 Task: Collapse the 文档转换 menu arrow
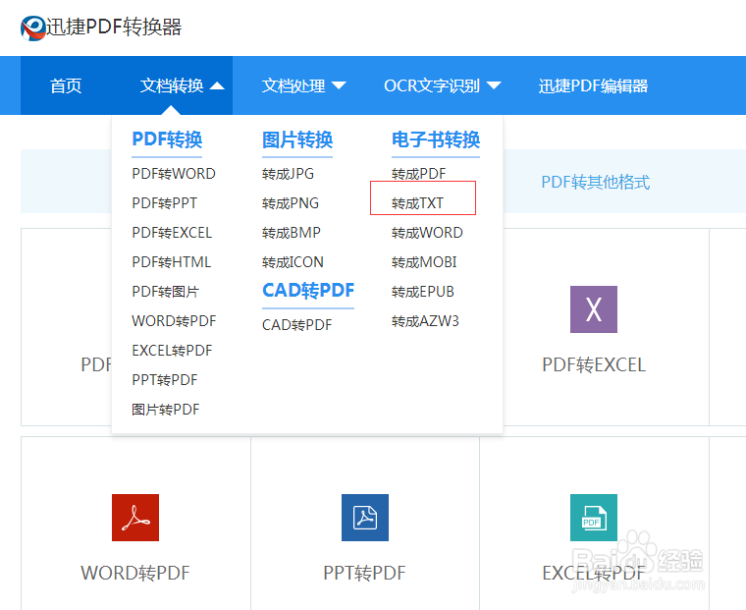pyautogui.click(x=217, y=85)
